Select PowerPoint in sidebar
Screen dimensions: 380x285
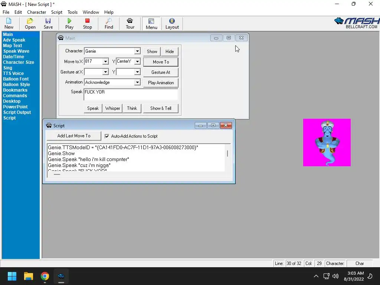[15, 107]
